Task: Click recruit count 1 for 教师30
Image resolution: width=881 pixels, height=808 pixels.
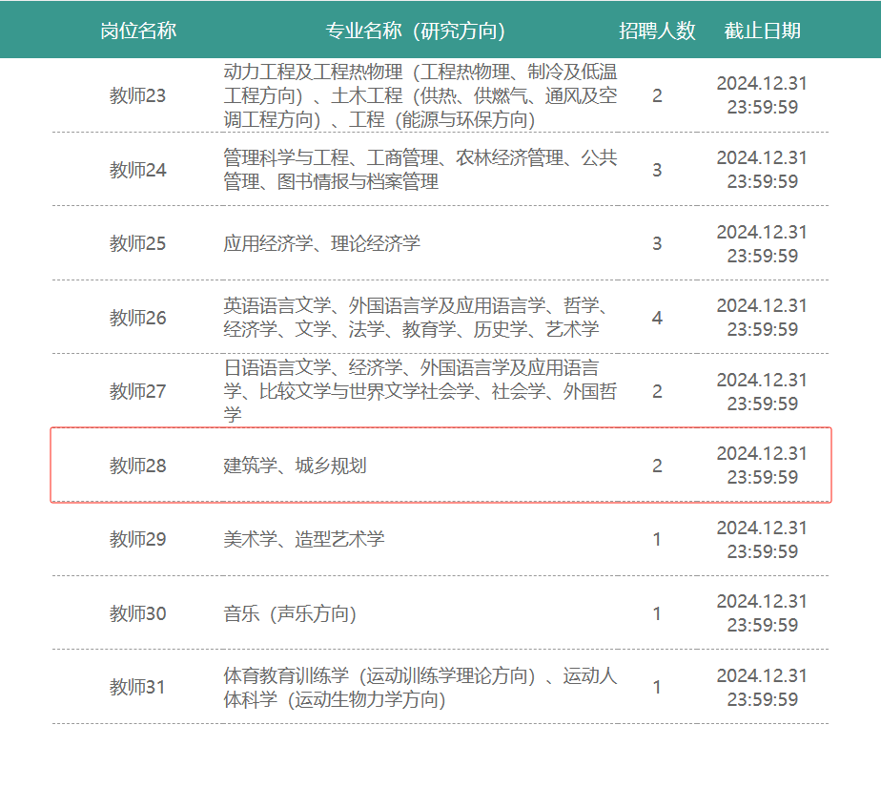Action: [657, 613]
